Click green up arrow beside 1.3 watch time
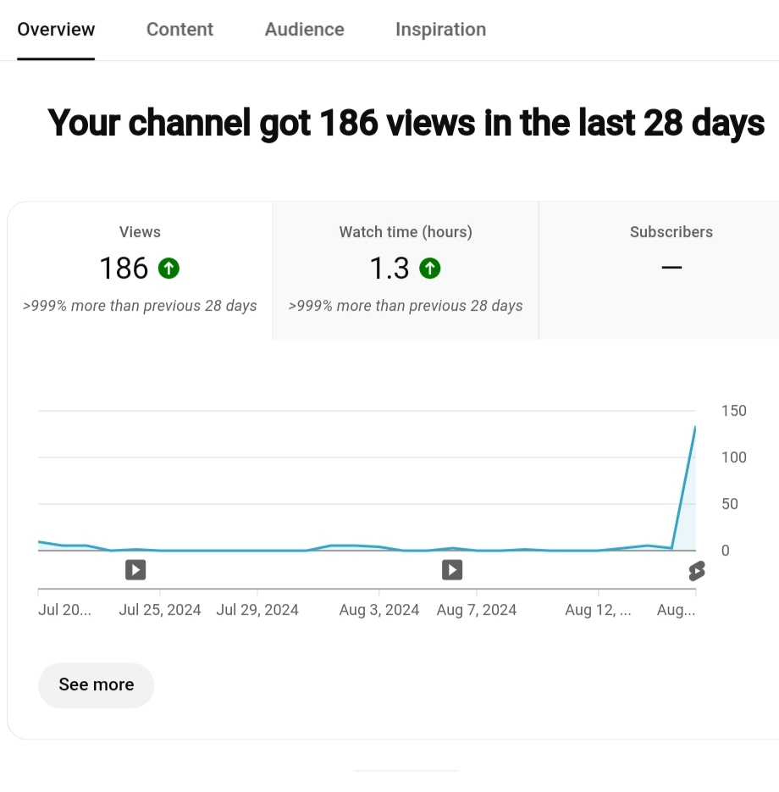The height and width of the screenshot is (792, 779). (429, 268)
